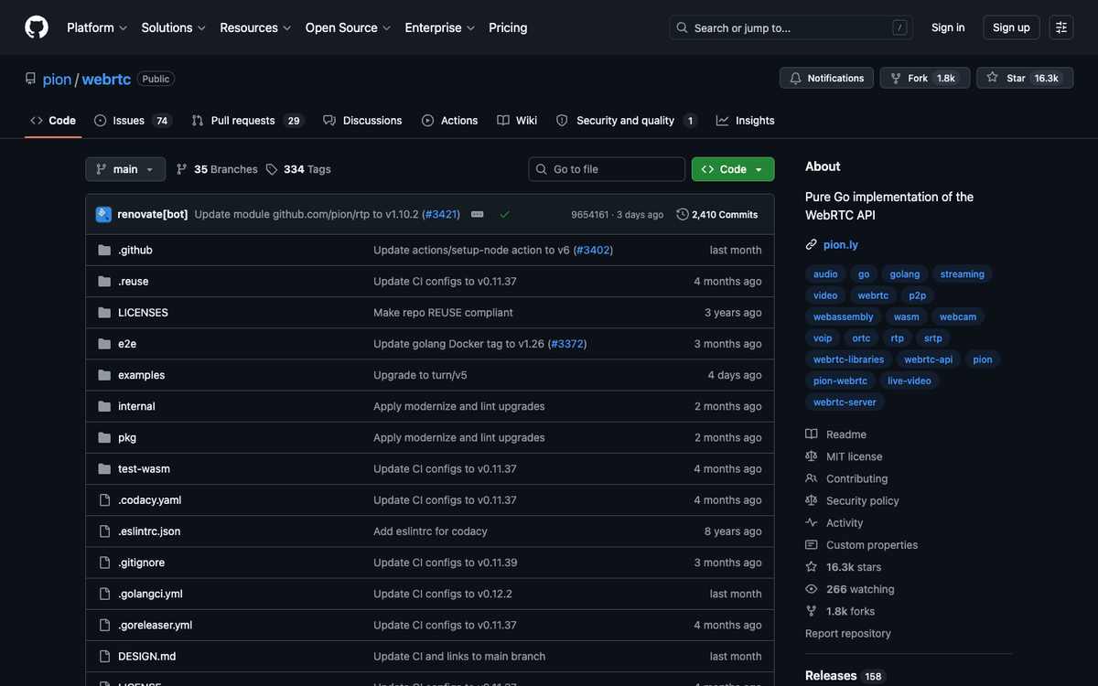This screenshot has width=1098, height=686.
Task: Open the "Add eslintrc for codacy" commit message
Action: (430, 531)
